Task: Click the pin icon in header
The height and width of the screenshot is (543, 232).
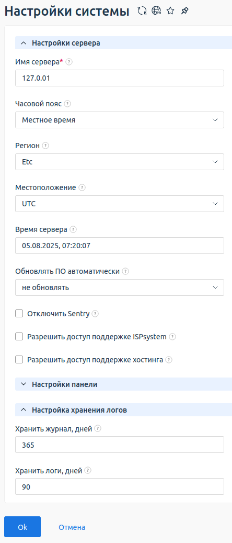Action: click(x=184, y=11)
